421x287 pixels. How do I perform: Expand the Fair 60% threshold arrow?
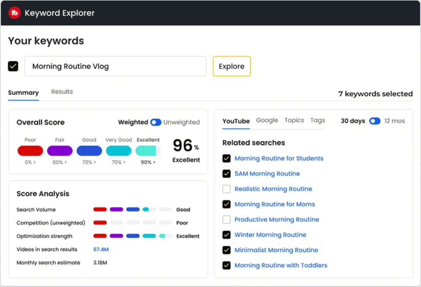(x=60, y=162)
